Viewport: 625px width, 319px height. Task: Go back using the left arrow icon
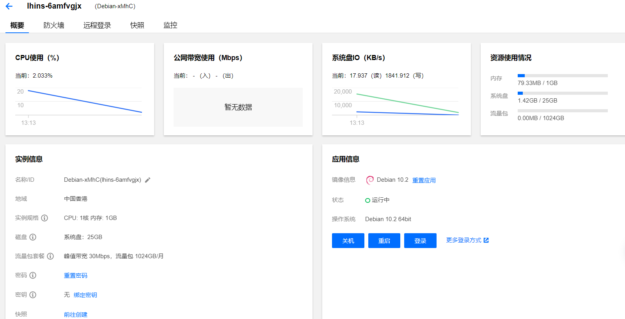coord(9,6)
